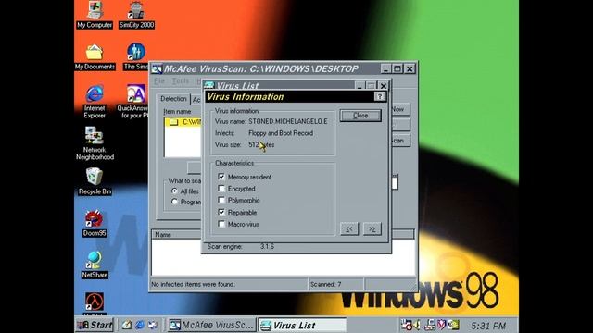This screenshot has height=333, width=593.
Task: Click the taskbar clock showing 5:31 PM
Action: tap(488, 326)
